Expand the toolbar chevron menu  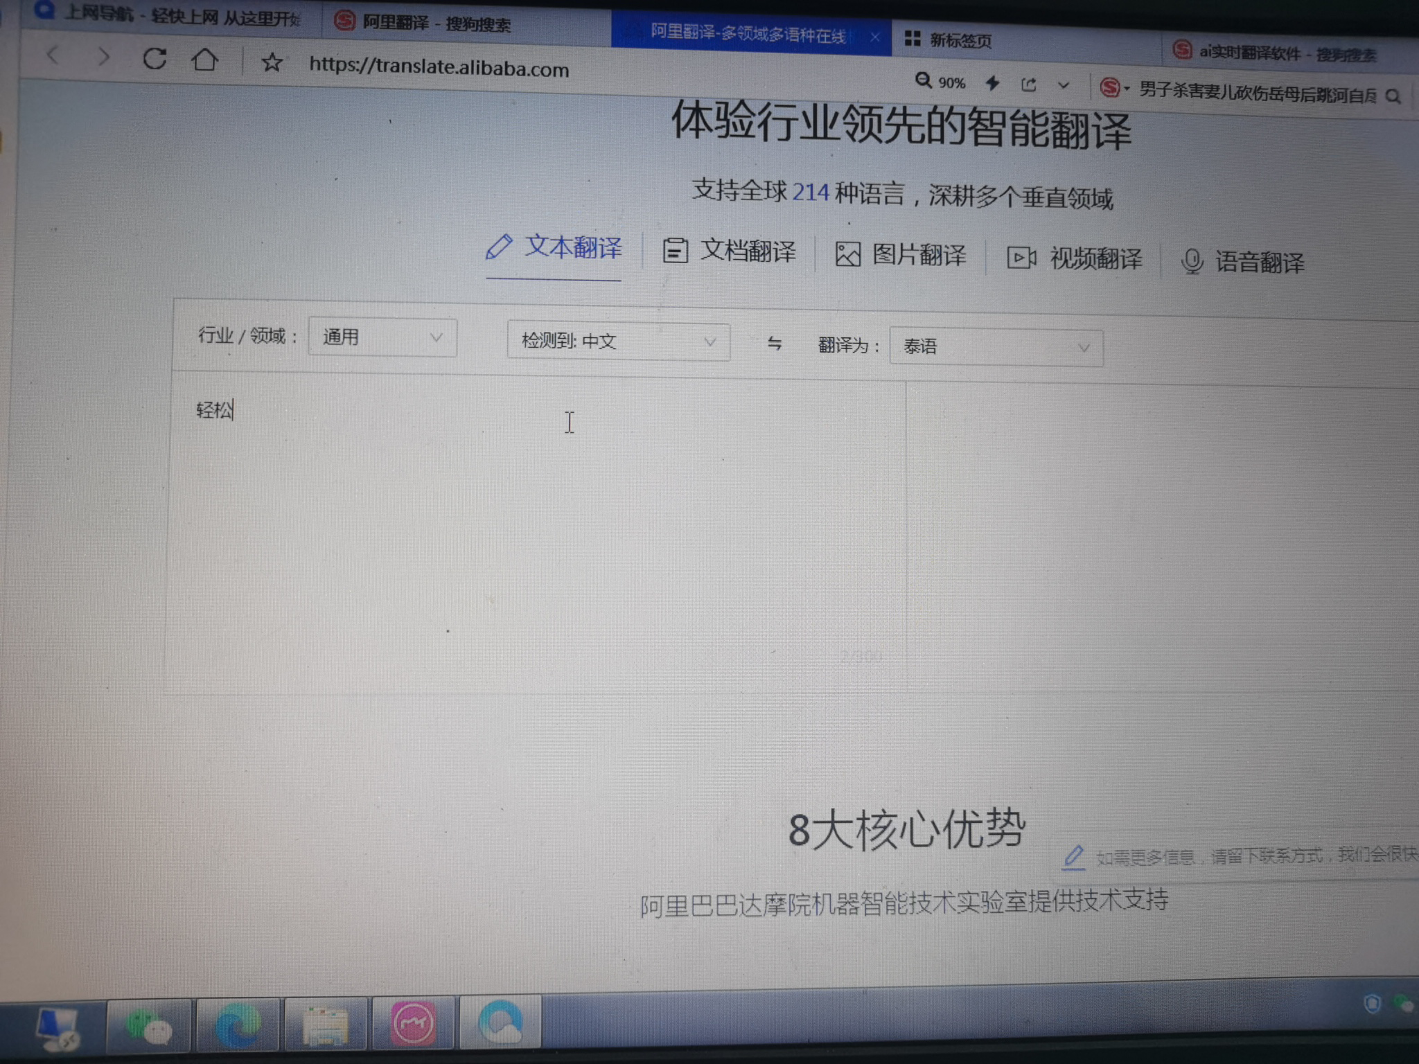click(1064, 85)
